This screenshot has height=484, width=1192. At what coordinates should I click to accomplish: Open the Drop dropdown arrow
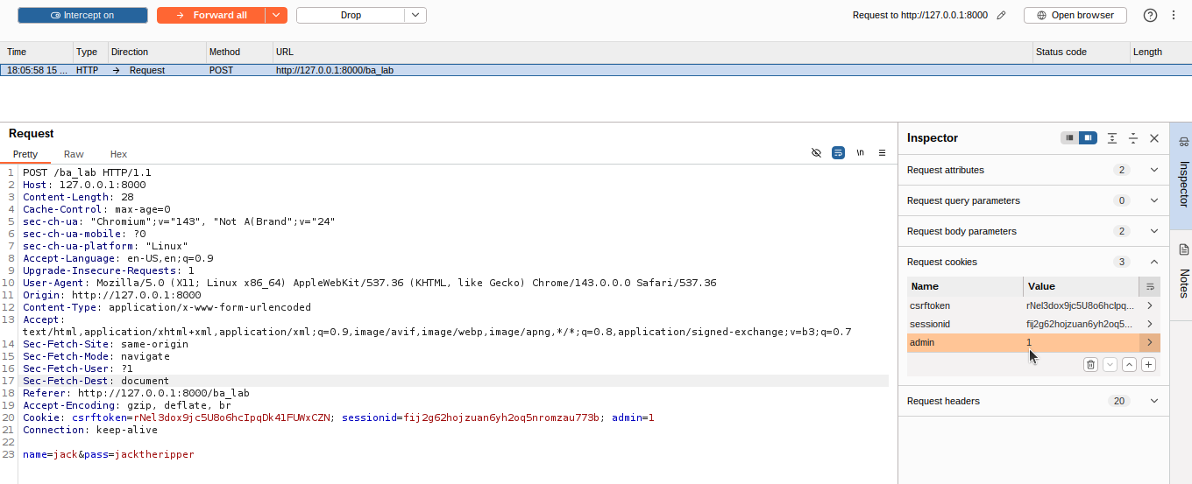click(x=415, y=15)
